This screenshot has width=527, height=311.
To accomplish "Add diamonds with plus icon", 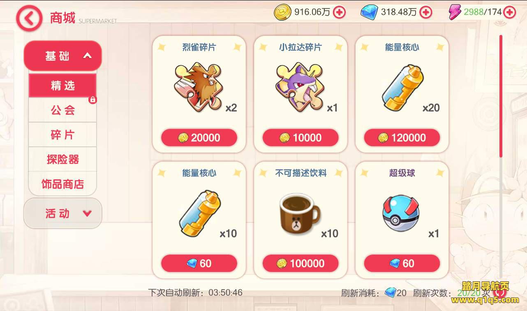I will point(425,12).
